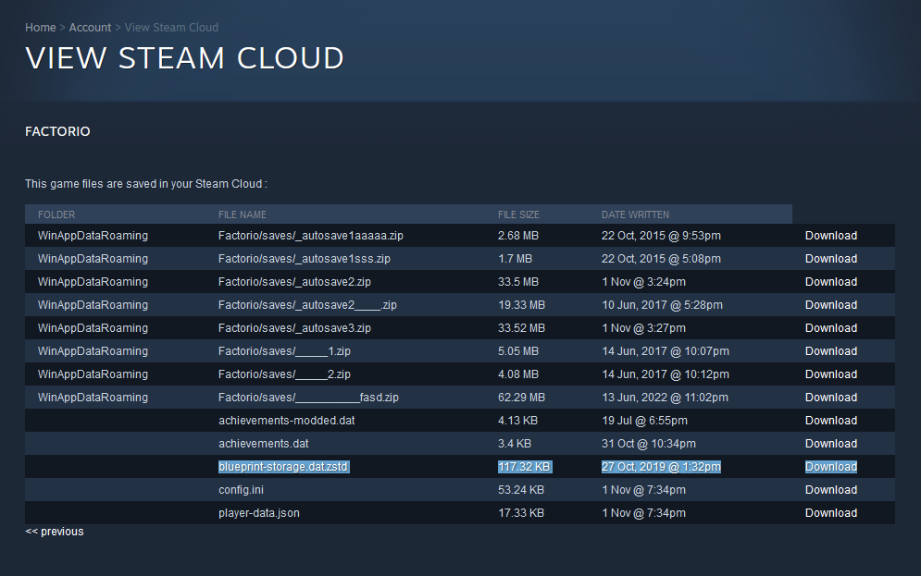Select the 62.29 MB file size

tap(521, 398)
